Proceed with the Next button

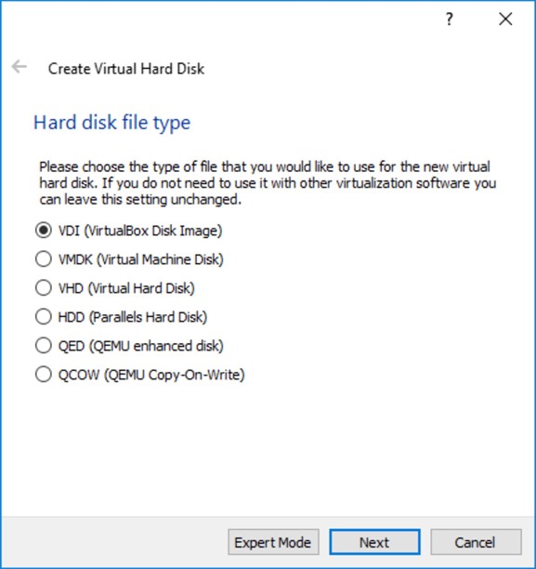click(x=374, y=542)
